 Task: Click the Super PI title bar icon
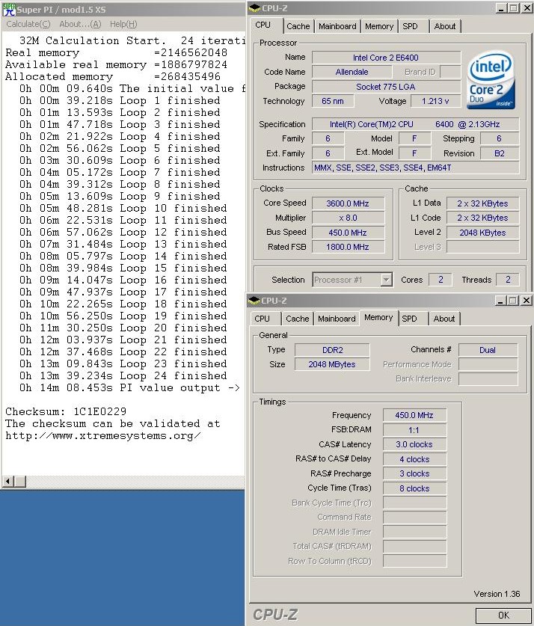(9, 9)
